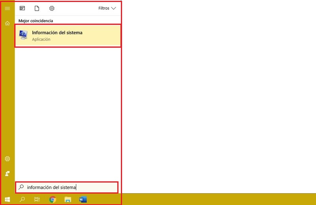Image resolution: width=316 pixels, height=205 pixels.
Task: Filter results by documents icon
Action: click(37, 8)
